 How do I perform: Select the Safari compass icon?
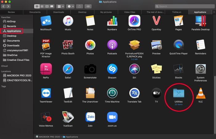(68, 69)
